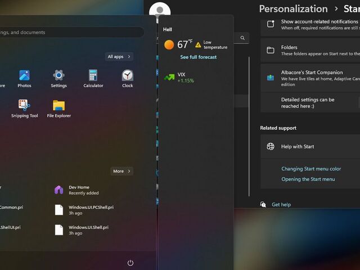
Task: Expand Help with Start section
Action: tap(310, 146)
